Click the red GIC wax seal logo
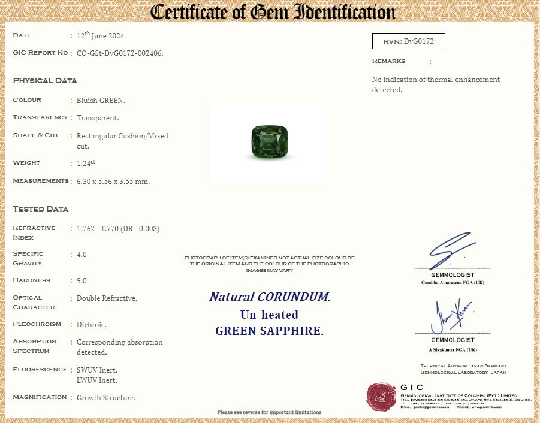 [x=381, y=397]
